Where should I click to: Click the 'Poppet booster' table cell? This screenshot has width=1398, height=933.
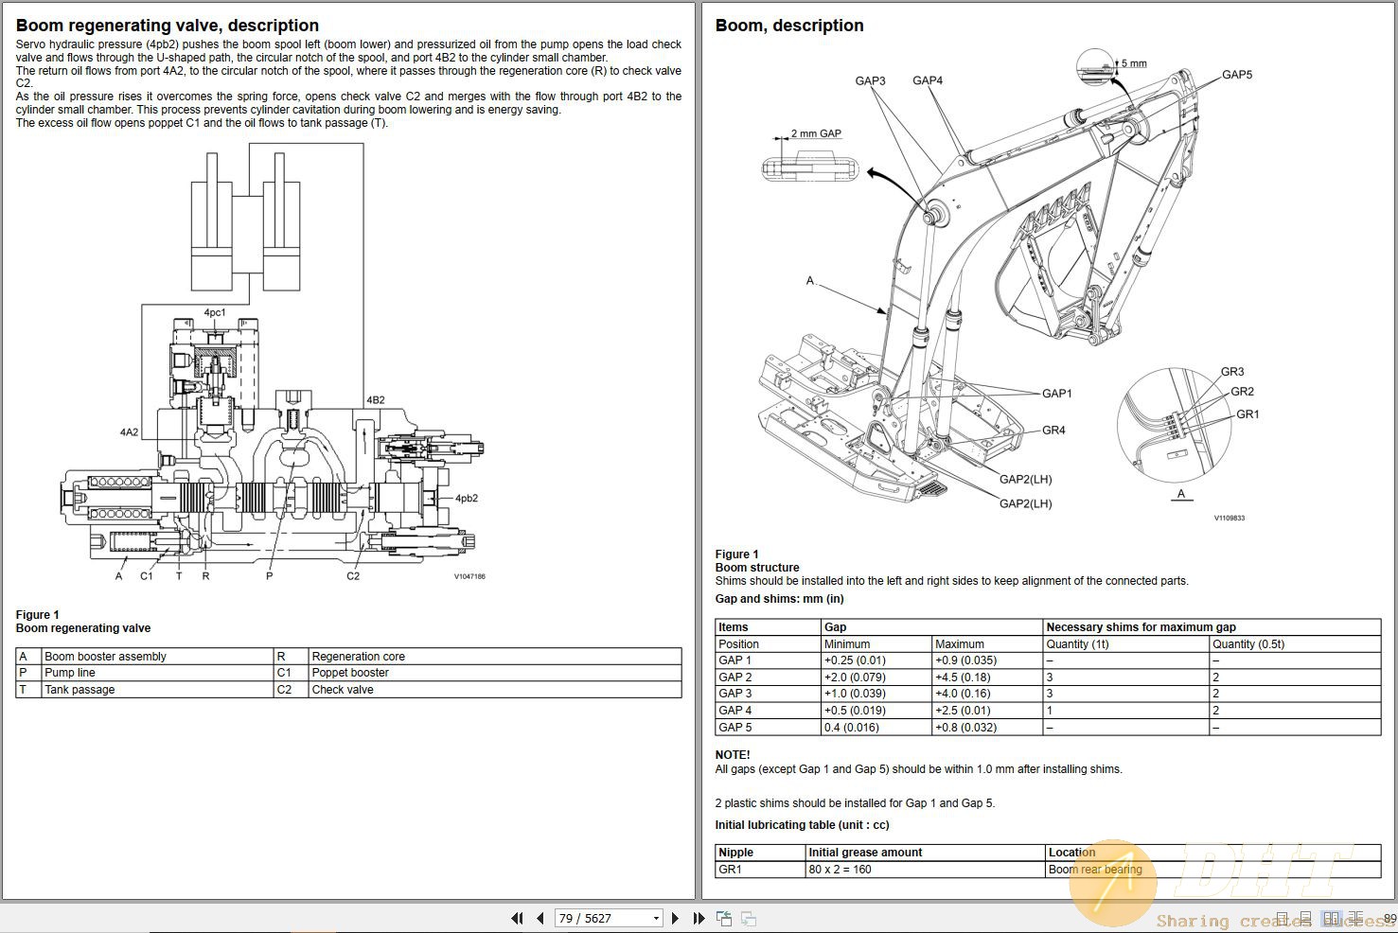point(494,673)
